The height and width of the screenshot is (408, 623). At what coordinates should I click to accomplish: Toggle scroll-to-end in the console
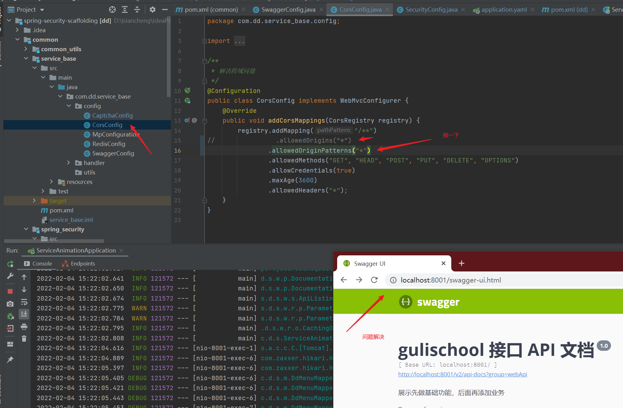[x=24, y=314]
